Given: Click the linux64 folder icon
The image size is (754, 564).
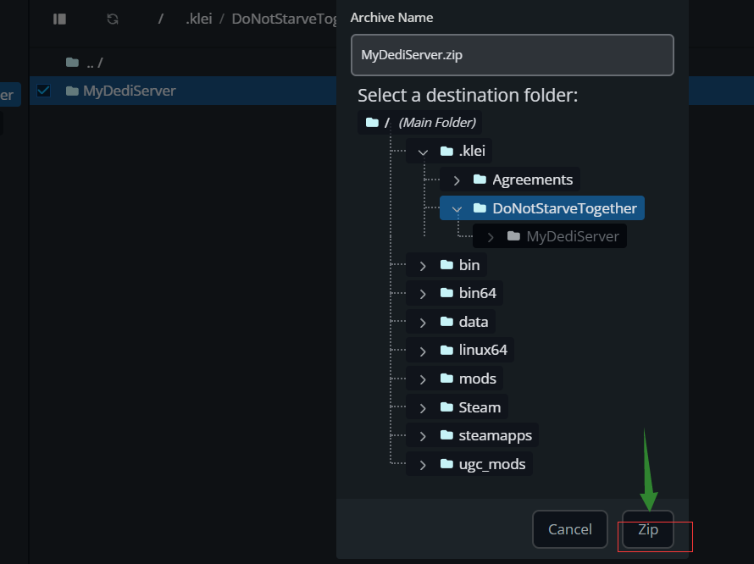Looking at the screenshot, I should 446,350.
